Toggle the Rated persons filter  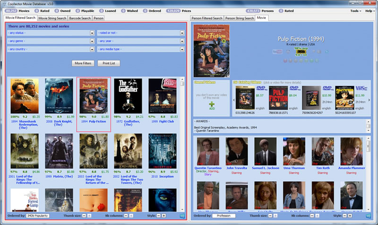[286, 11]
